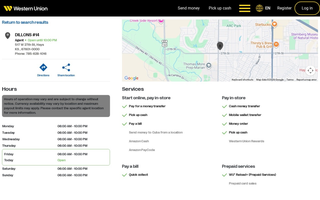Open the Send money menu item

pos(189,8)
